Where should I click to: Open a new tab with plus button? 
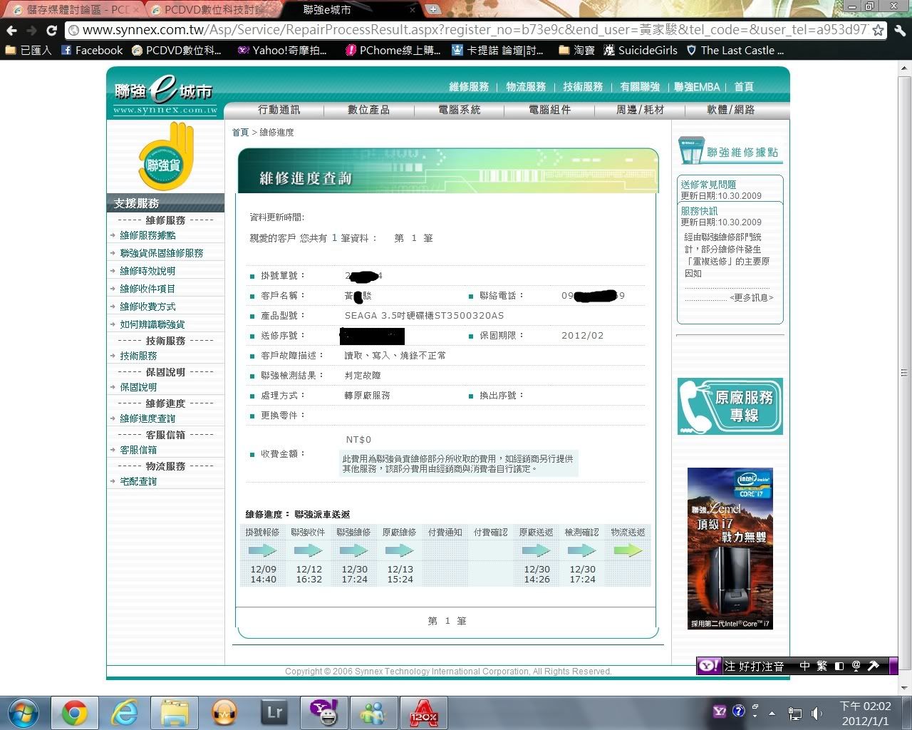coord(432,9)
